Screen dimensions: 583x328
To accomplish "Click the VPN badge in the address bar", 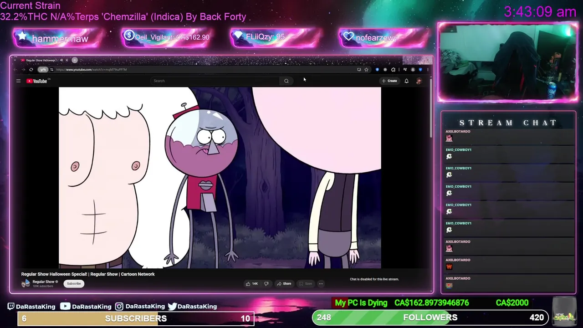I will coord(43,70).
